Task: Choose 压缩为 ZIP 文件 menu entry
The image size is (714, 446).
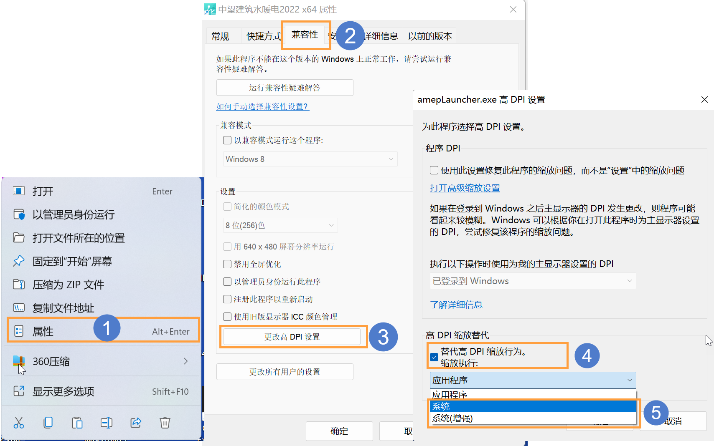Action: [102, 285]
